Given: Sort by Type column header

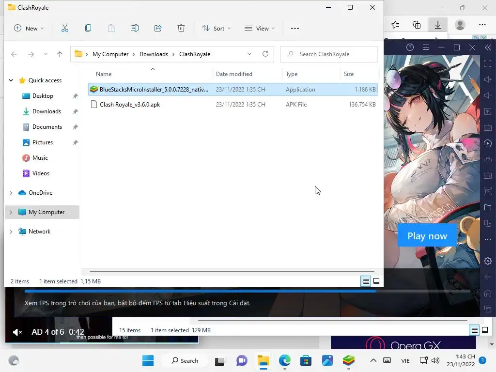Looking at the screenshot, I should click(292, 74).
